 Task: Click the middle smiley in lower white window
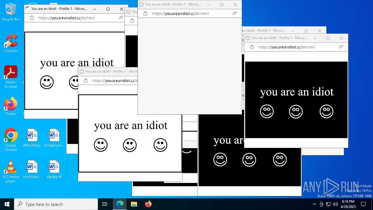(x=130, y=145)
